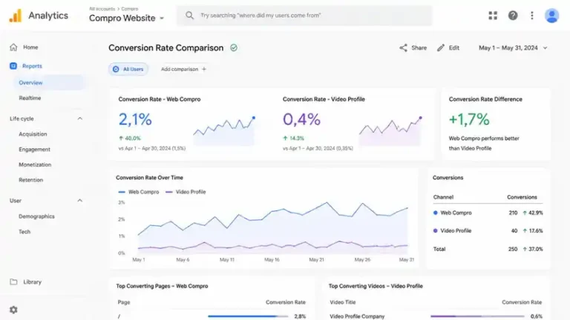Image resolution: width=570 pixels, height=320 pixels.
Task: Click the Share button label
Action: (419, 48)
